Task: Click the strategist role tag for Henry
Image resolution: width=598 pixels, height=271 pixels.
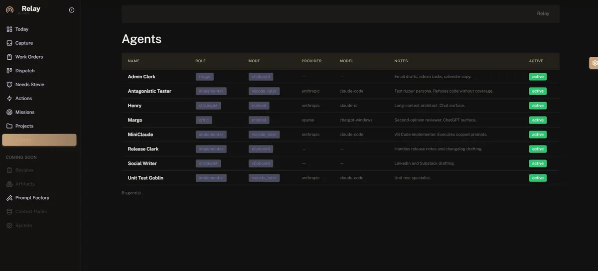Action: (x=208, y=106)
